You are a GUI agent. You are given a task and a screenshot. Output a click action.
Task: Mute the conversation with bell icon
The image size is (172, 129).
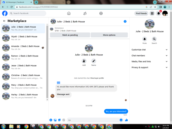[144, 39]
